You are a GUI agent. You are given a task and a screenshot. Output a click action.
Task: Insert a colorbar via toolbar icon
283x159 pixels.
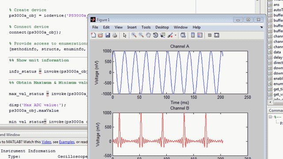[193, 35]
